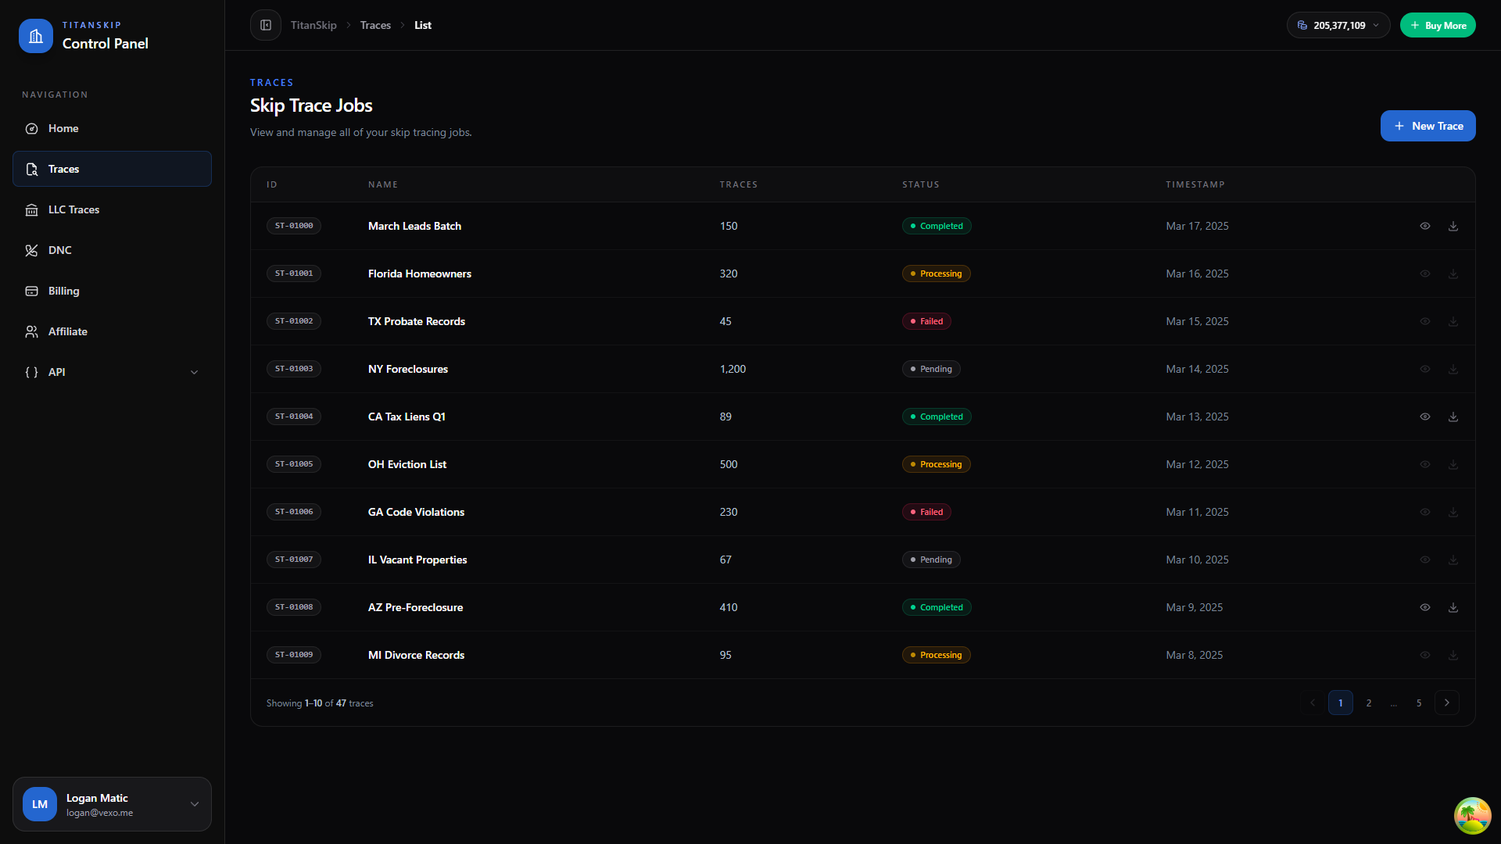Download the GA Code Violations results
Screen dimensions: 1501x844
(1453, 512)
